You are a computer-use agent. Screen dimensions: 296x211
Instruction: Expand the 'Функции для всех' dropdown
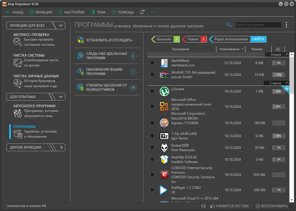tap(61, 25)
